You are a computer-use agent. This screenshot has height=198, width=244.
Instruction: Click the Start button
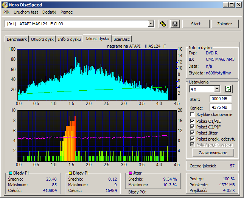196,24
